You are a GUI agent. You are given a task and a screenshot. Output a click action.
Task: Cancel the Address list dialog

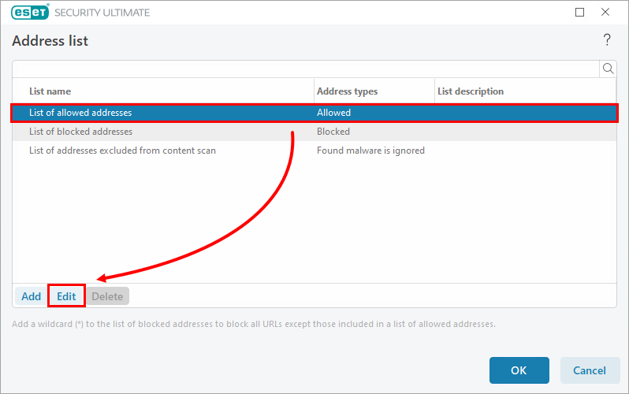[x=590, y=370]
